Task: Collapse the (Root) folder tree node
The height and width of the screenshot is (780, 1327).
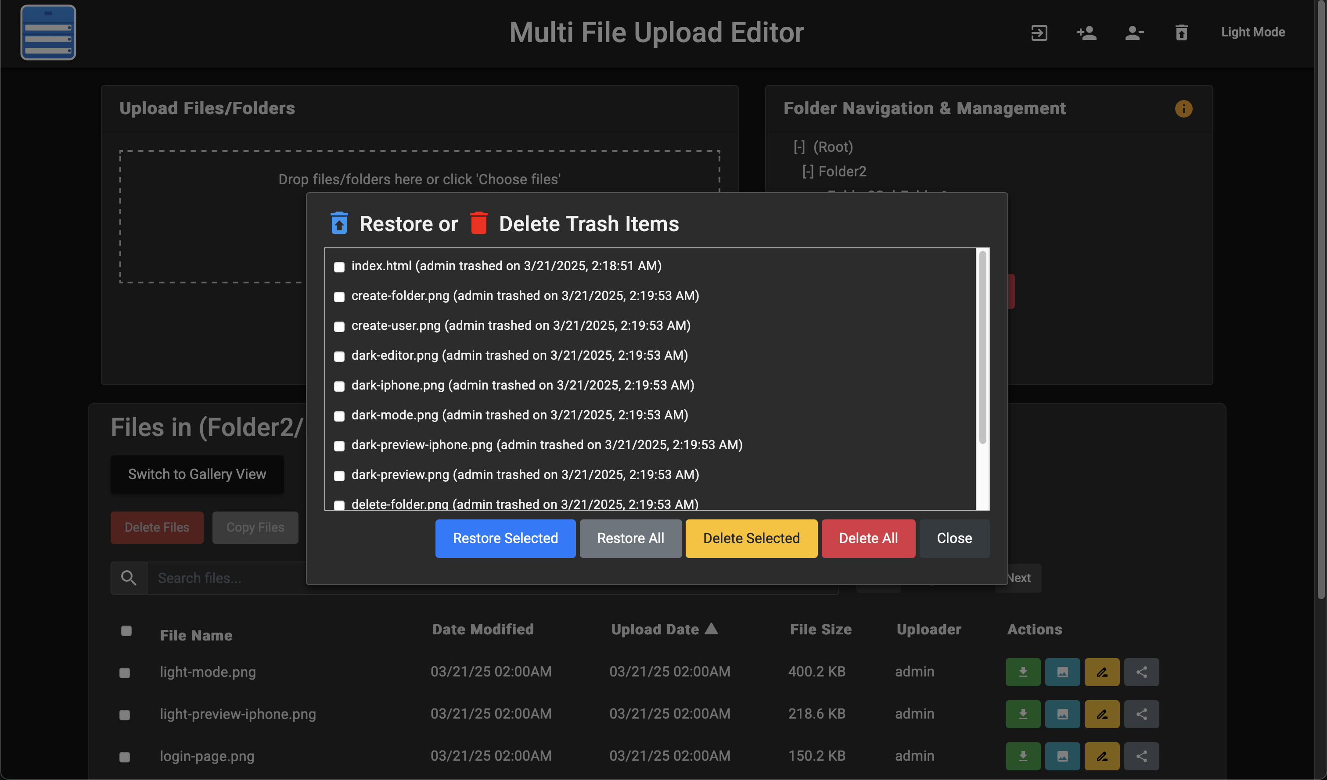Action: 799,147
